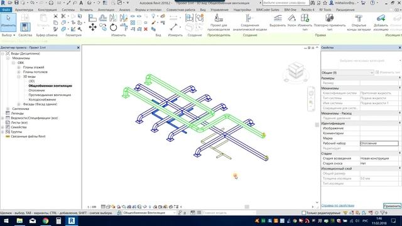Open the Архитектура ribbon tab
The height and width of the screenshot is (226, 402).
click(x=24, y=10)
